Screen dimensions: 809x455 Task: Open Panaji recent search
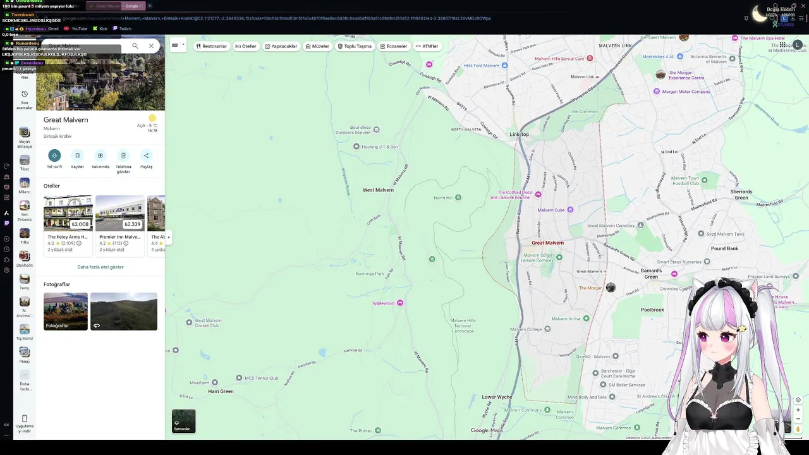(x=25, y=355)
